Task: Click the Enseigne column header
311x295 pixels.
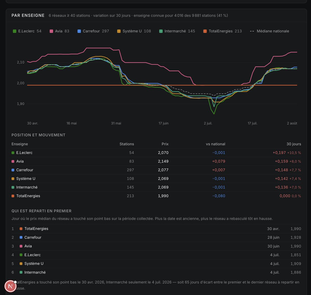Action: tap(20, 144)
